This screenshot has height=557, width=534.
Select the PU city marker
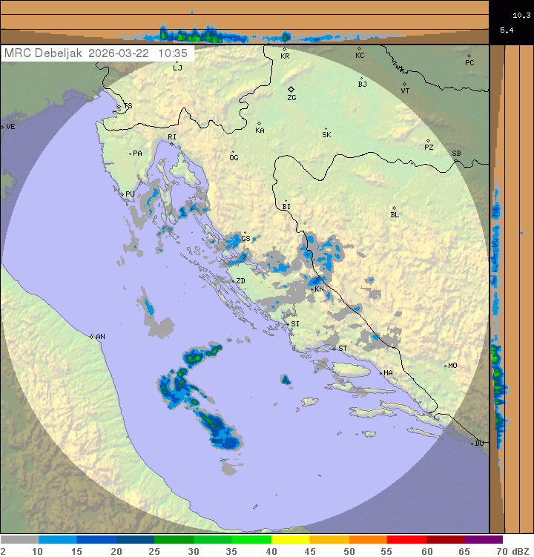pyautogui.click(x=123, y=194)
